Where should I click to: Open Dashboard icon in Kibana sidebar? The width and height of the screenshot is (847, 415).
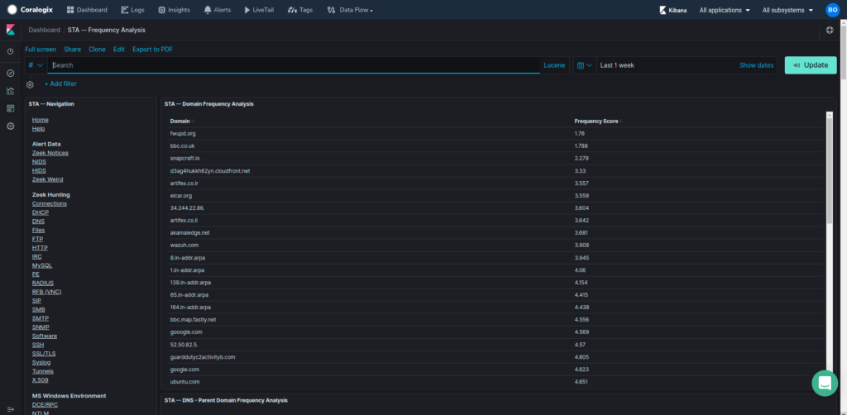[x=10, y=108]
